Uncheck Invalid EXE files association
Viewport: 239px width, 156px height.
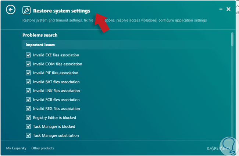[28, 55]
